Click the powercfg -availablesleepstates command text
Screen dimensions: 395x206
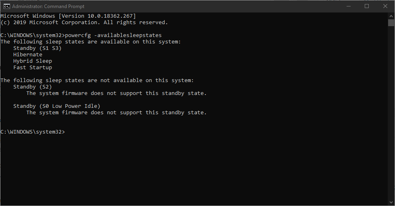pyautogui.click(x=113, y=35)
